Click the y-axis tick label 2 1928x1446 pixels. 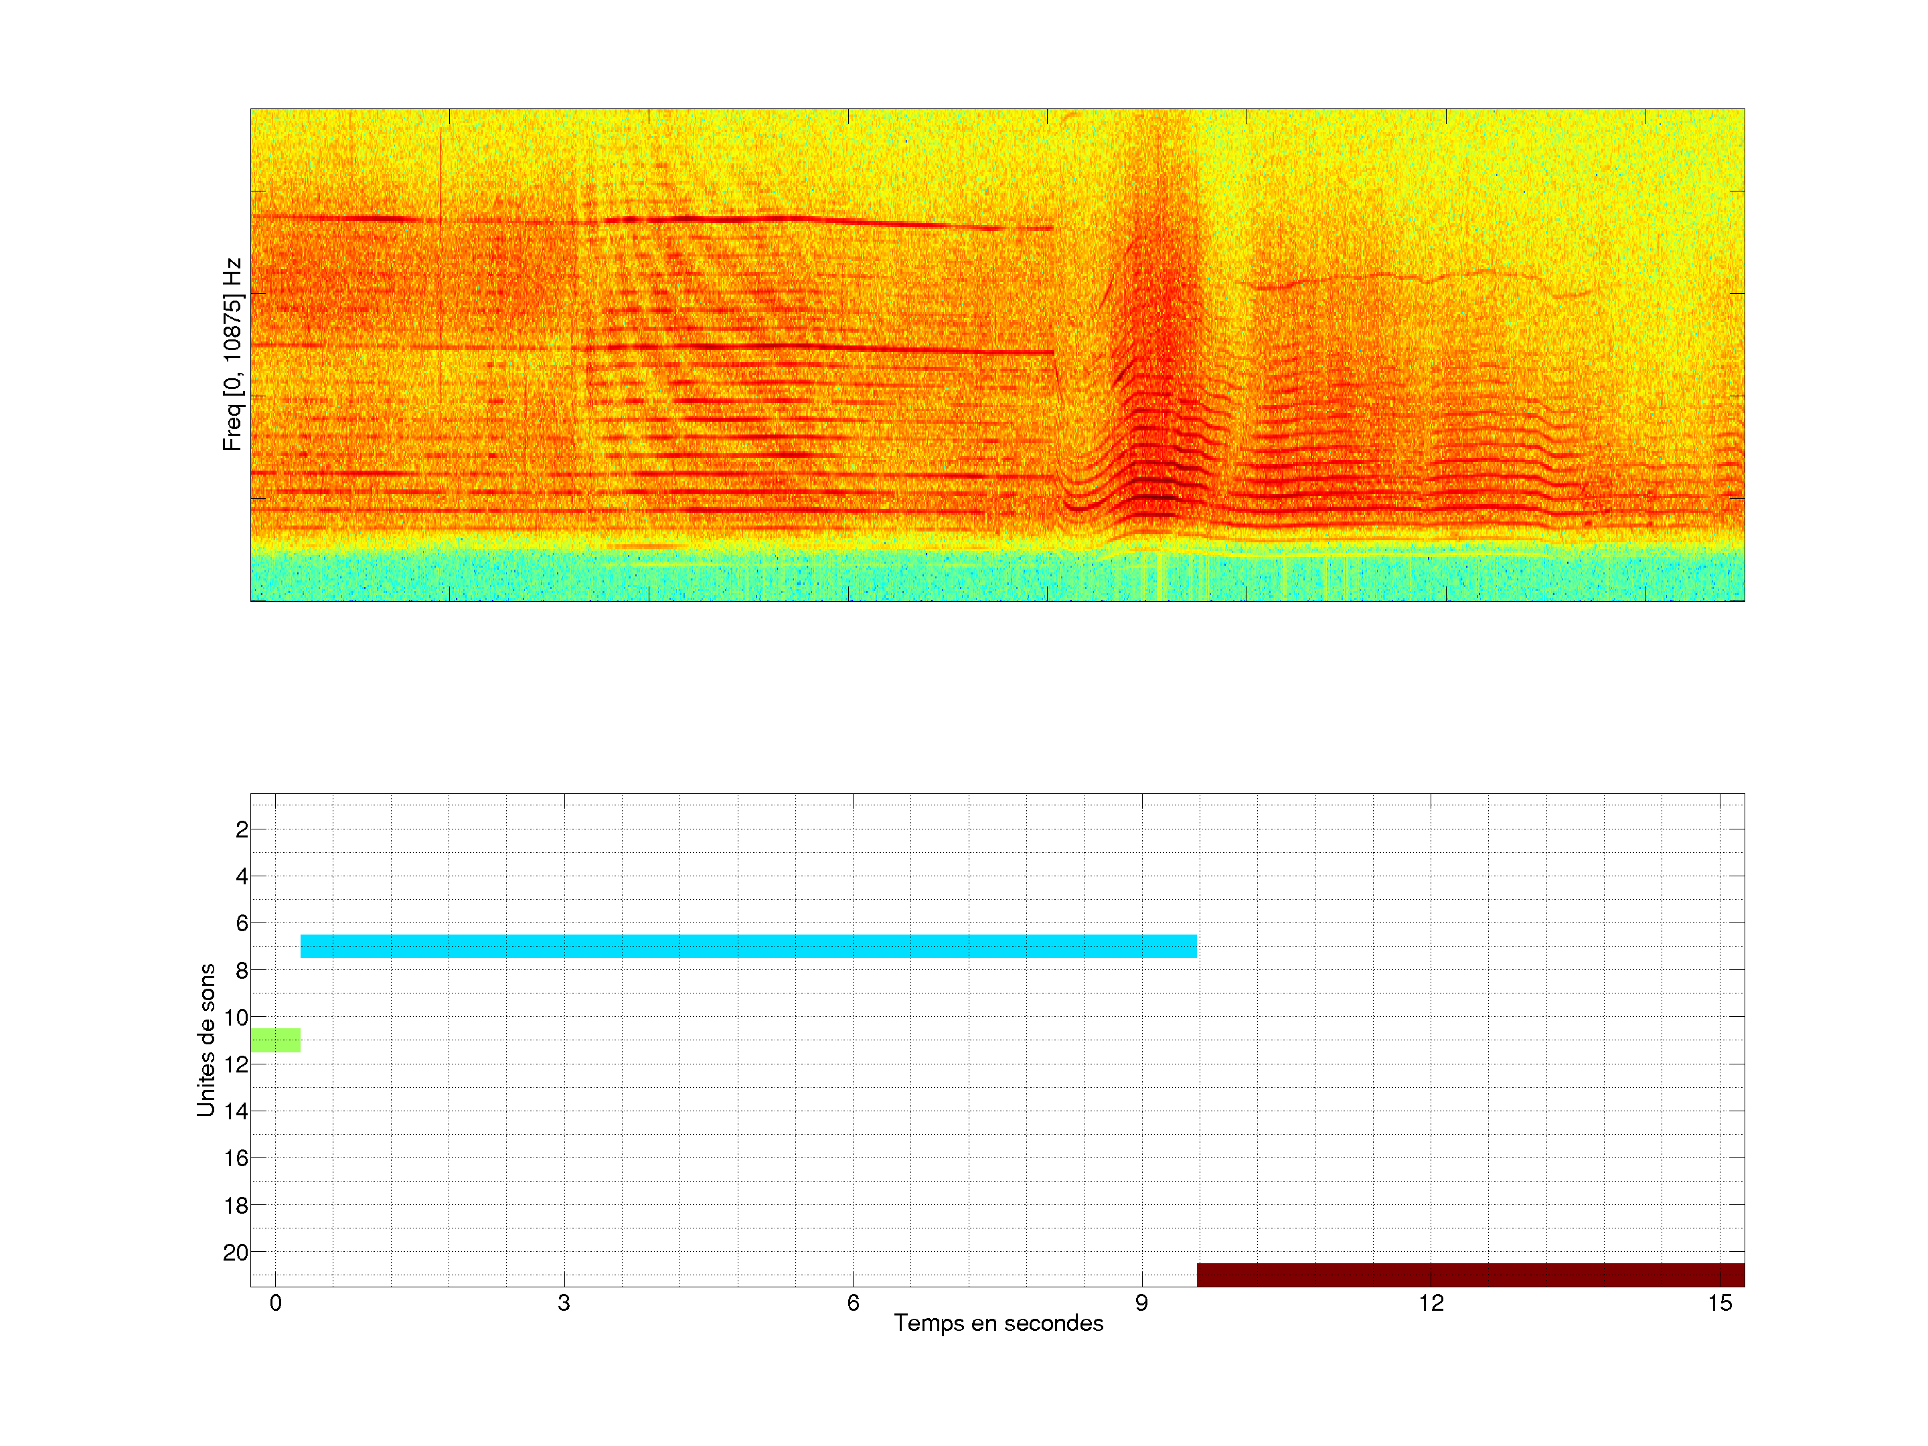[x=242, y=829]
